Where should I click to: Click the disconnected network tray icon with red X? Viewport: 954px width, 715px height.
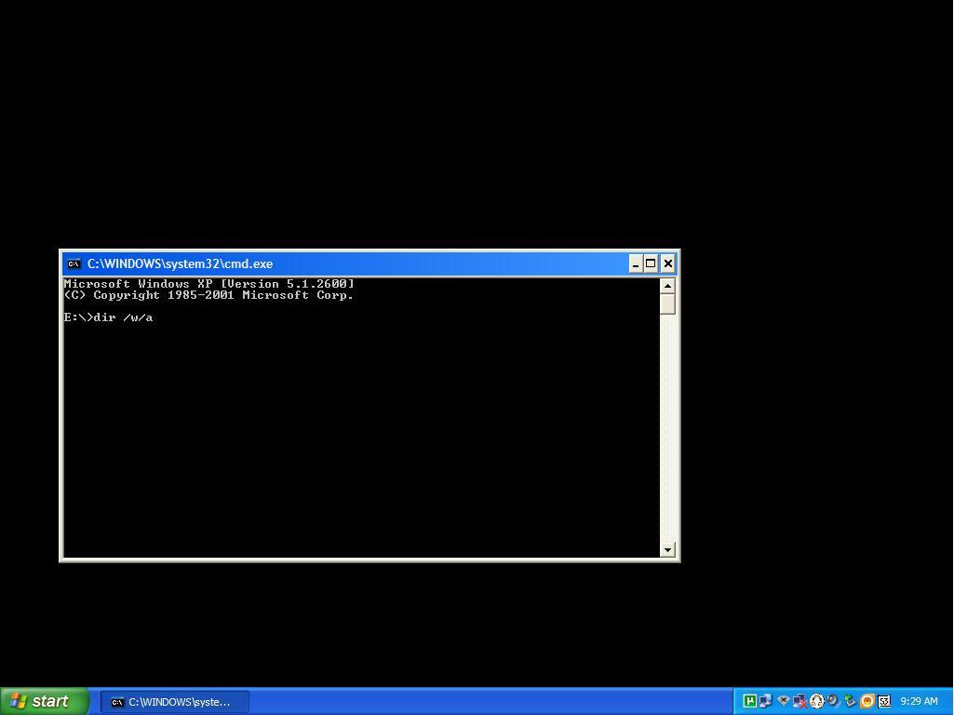[800, 702]
